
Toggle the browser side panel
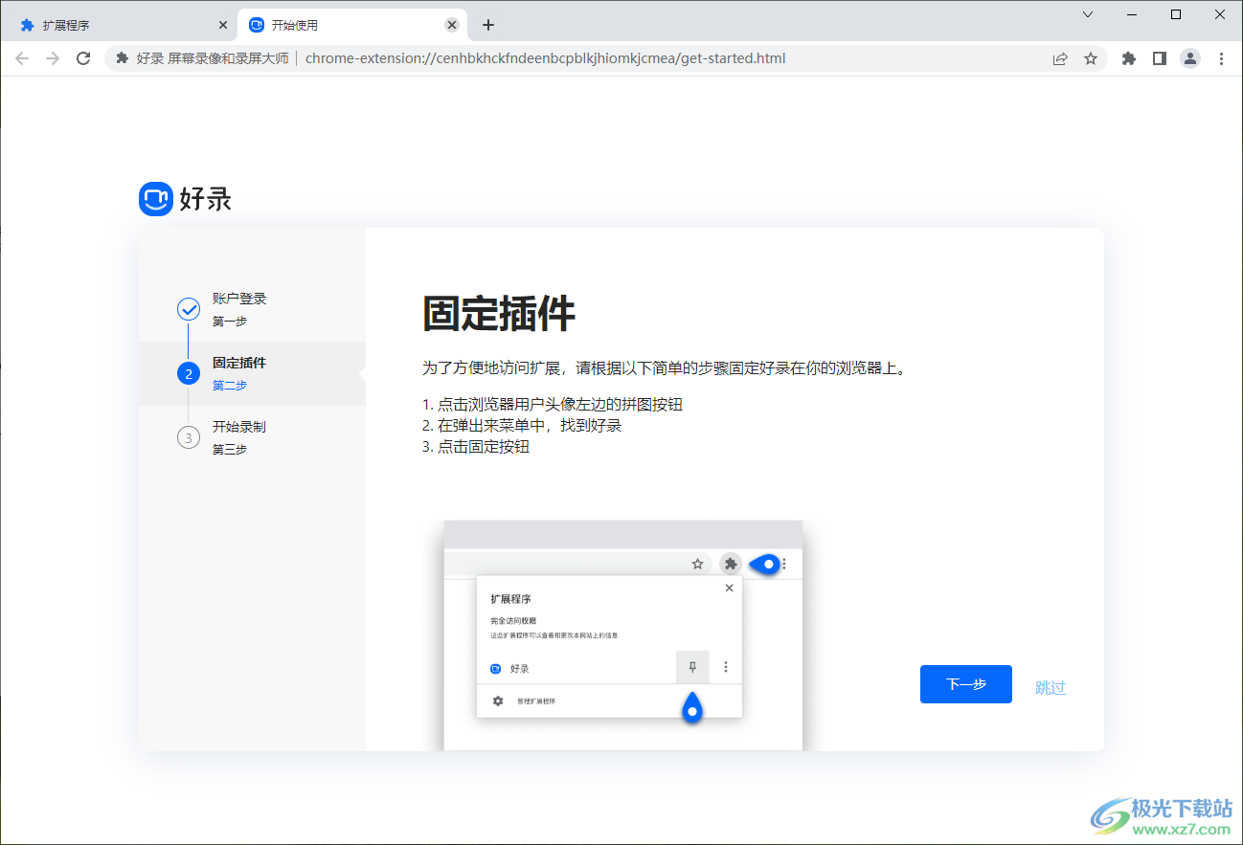tap(1160, 58)
